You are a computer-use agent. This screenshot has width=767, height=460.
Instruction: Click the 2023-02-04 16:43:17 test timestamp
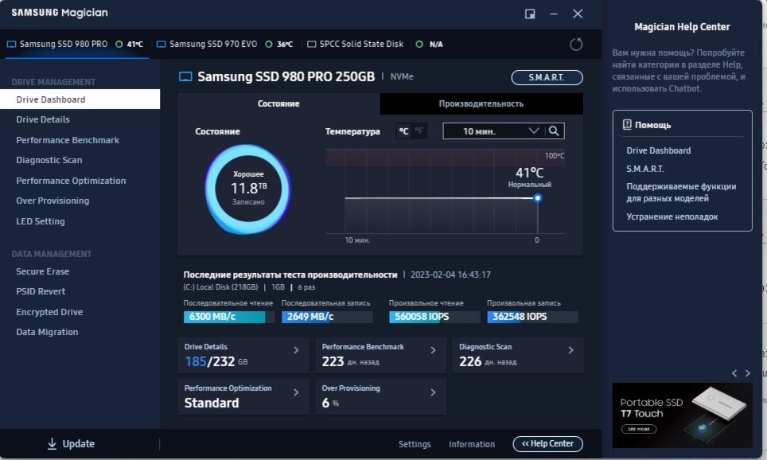[x=450, y=275]
